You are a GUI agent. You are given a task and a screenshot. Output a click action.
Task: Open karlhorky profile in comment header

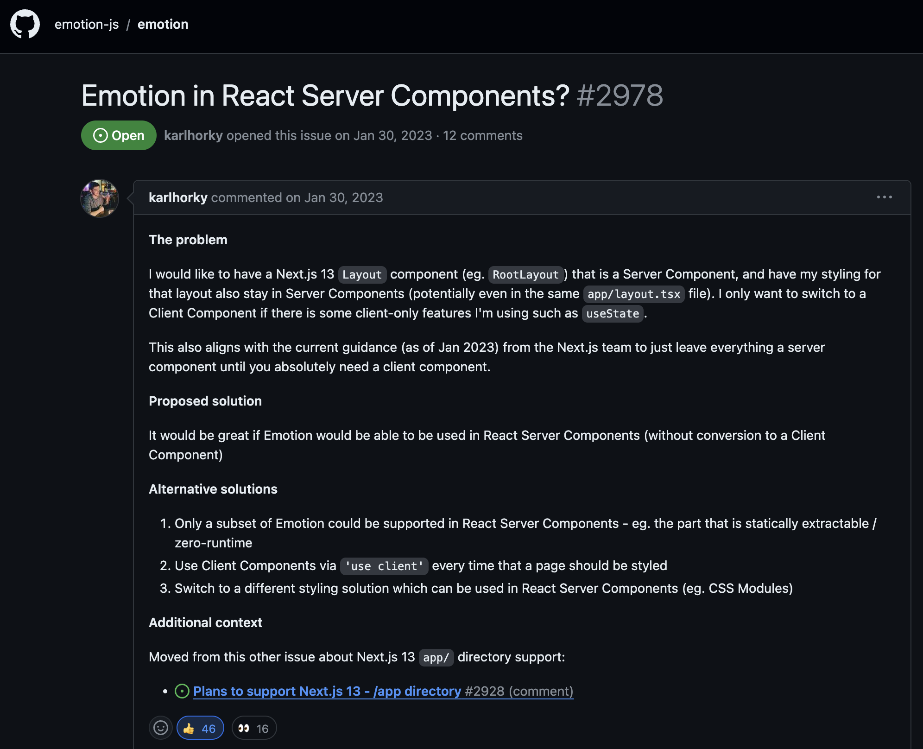(x=178, y=197)
